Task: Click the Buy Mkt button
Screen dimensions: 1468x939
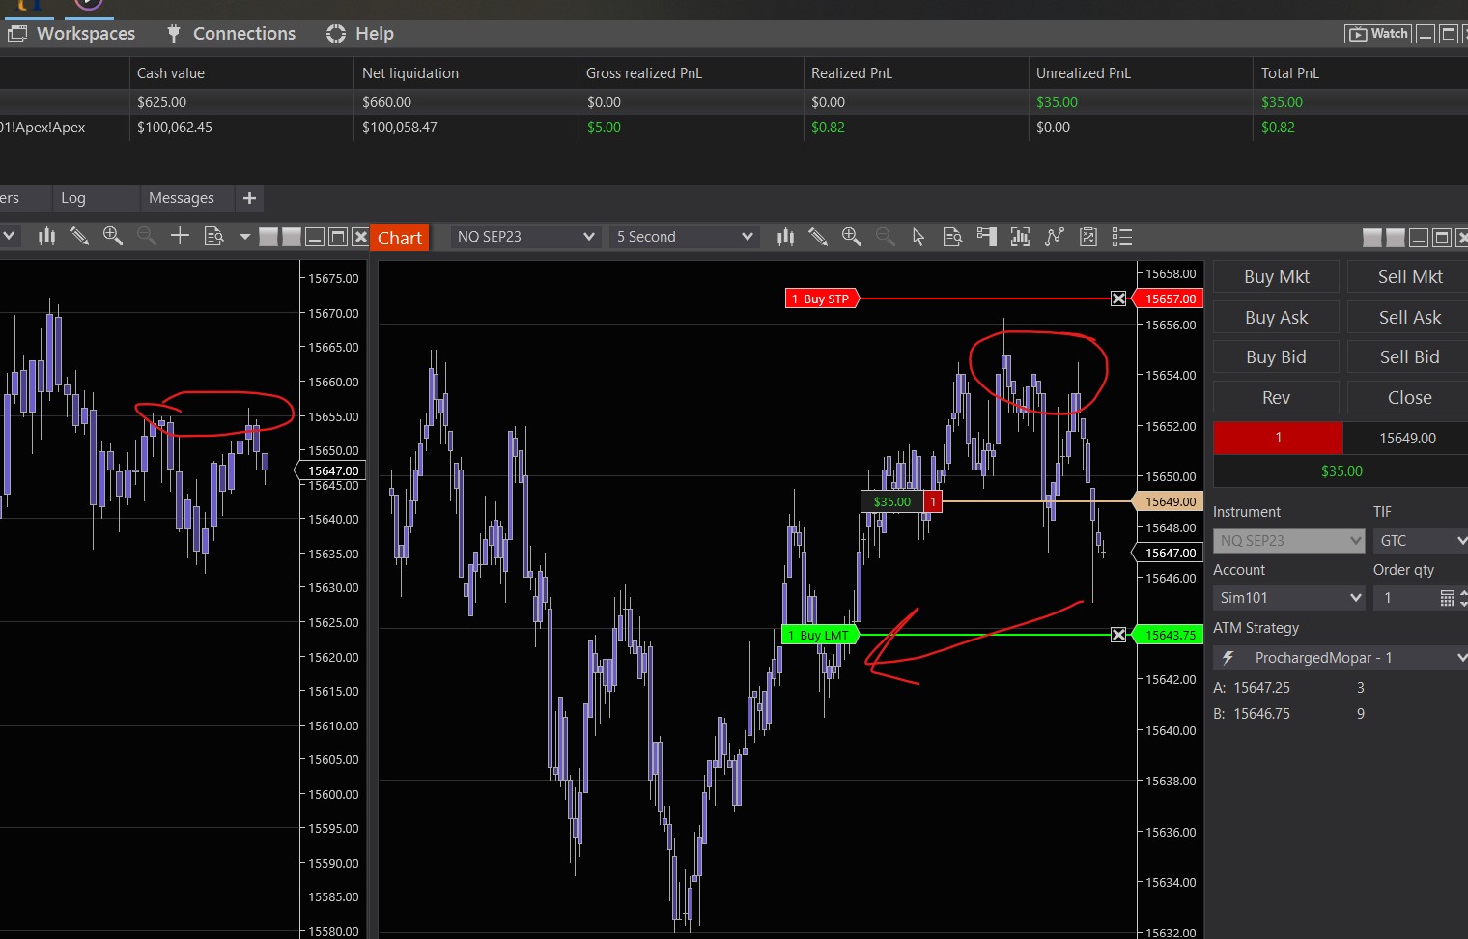Action: [1277, 277]
